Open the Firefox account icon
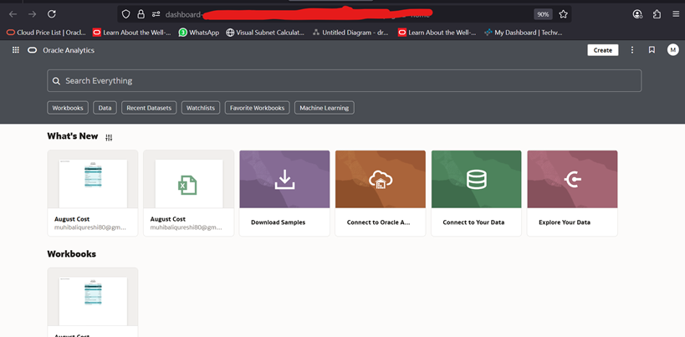 637,14
